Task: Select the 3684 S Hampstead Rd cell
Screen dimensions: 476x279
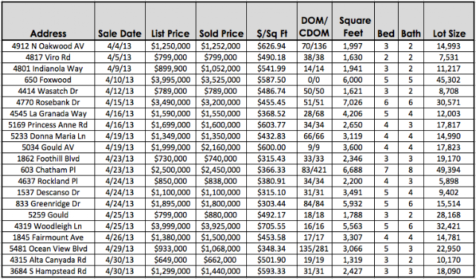Action: click(x=48, y=271)
